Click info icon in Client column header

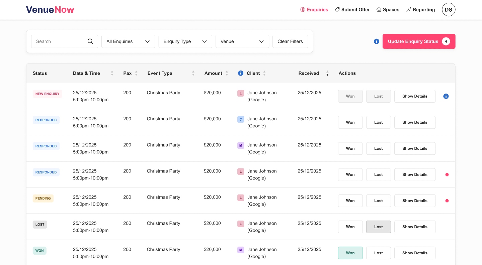coord(241,73)
